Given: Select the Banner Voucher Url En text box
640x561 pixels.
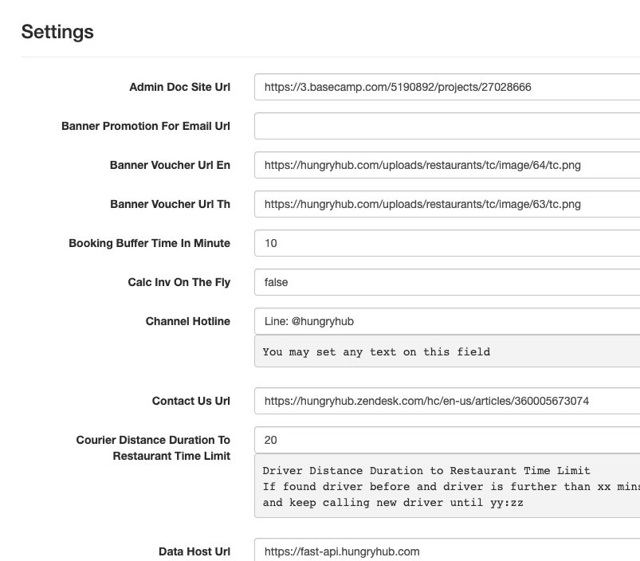Looking at the screenshot, I should click(446, 165).
